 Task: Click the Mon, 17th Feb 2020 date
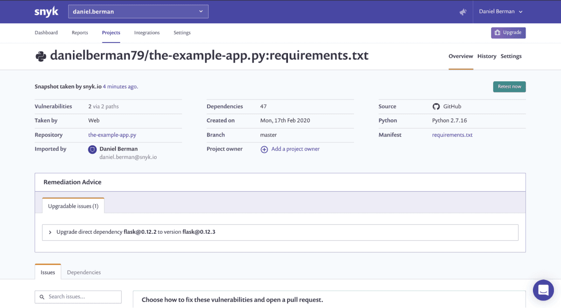point(285,121)
